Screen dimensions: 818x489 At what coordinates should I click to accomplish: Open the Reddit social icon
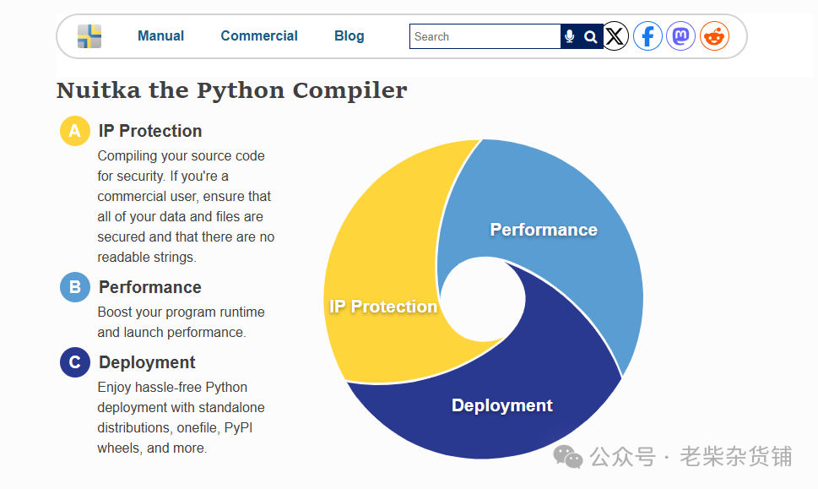[x=714, y=36]
